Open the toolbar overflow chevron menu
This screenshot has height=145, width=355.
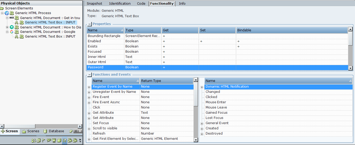click(80, 141)
